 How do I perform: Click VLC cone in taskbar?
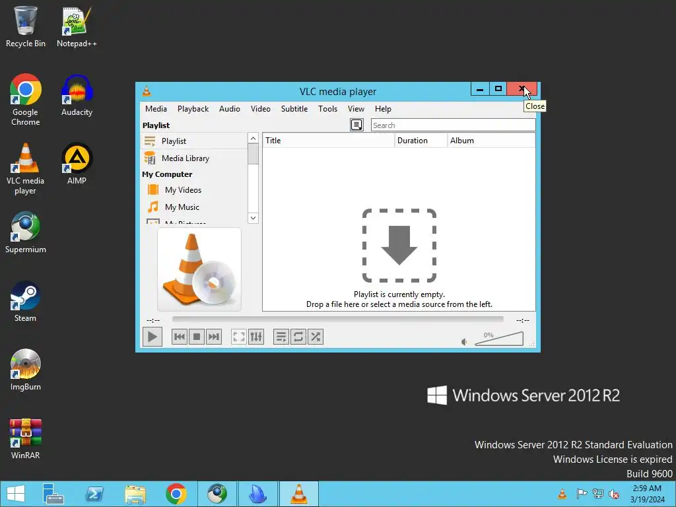coord(299,494)
